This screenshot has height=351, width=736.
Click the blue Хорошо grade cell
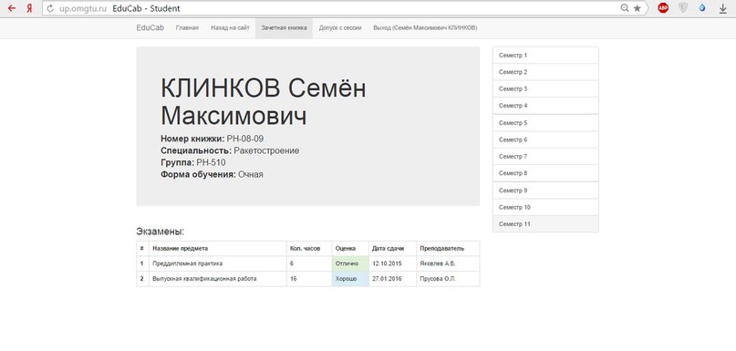click(350, 279)
